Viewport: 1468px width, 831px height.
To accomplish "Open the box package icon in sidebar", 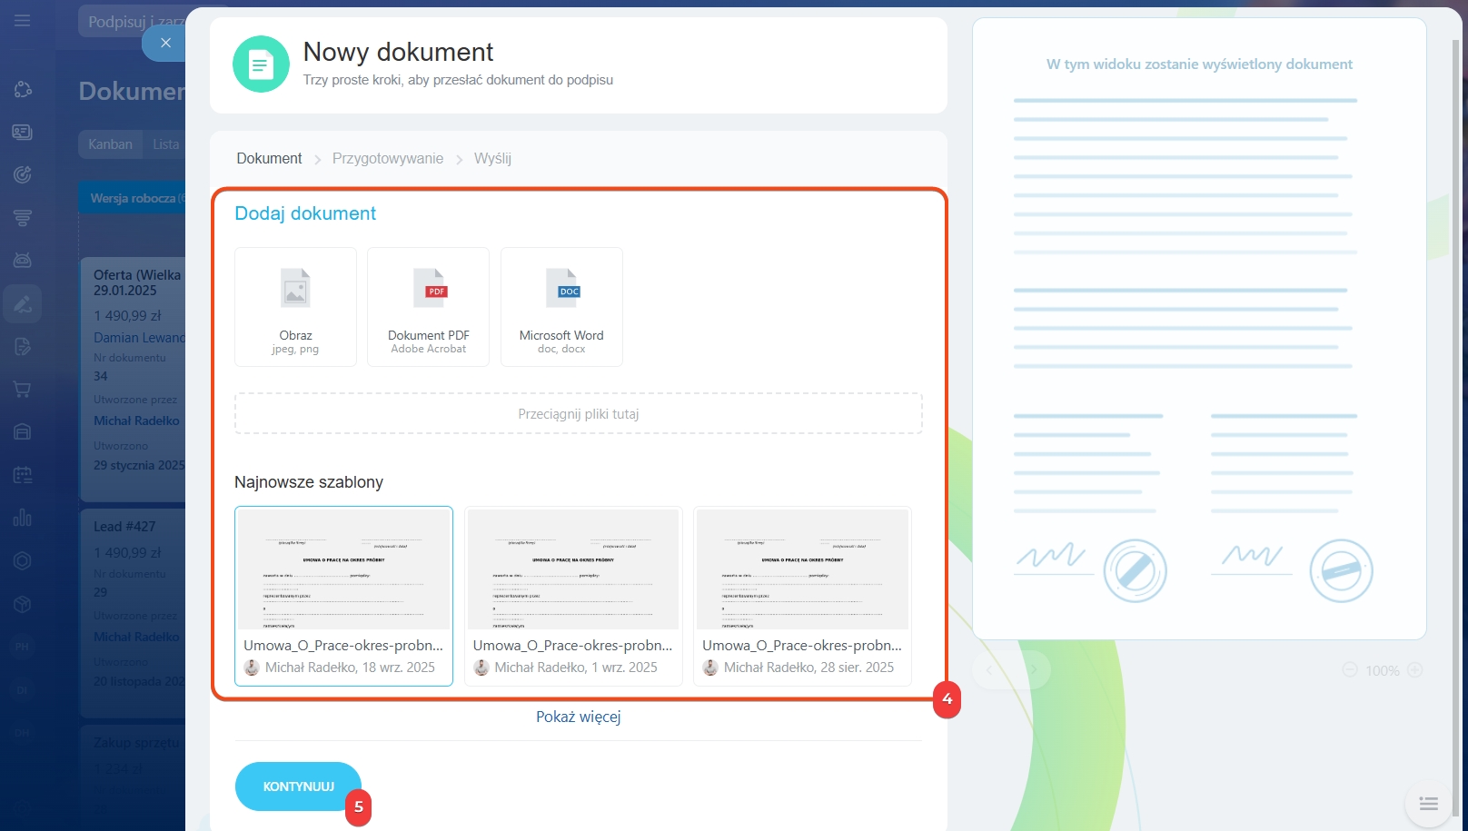I will pyautogui.click(x=23, y=604).
